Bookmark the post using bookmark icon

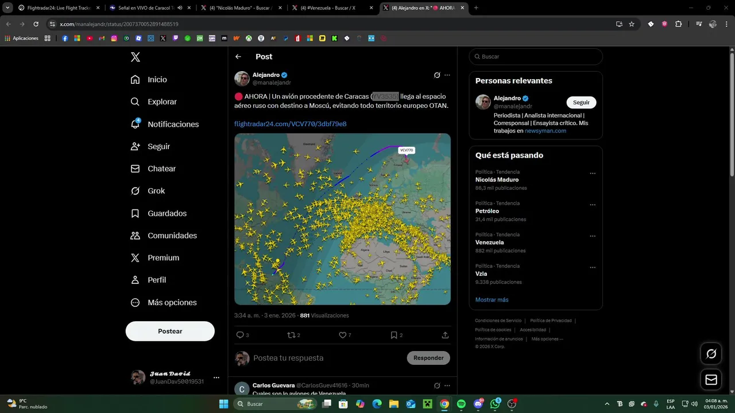pyautogui.click(x=394, y=335)
